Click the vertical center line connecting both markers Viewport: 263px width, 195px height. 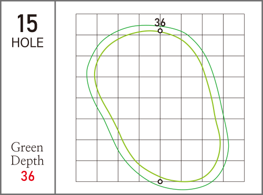160,106
